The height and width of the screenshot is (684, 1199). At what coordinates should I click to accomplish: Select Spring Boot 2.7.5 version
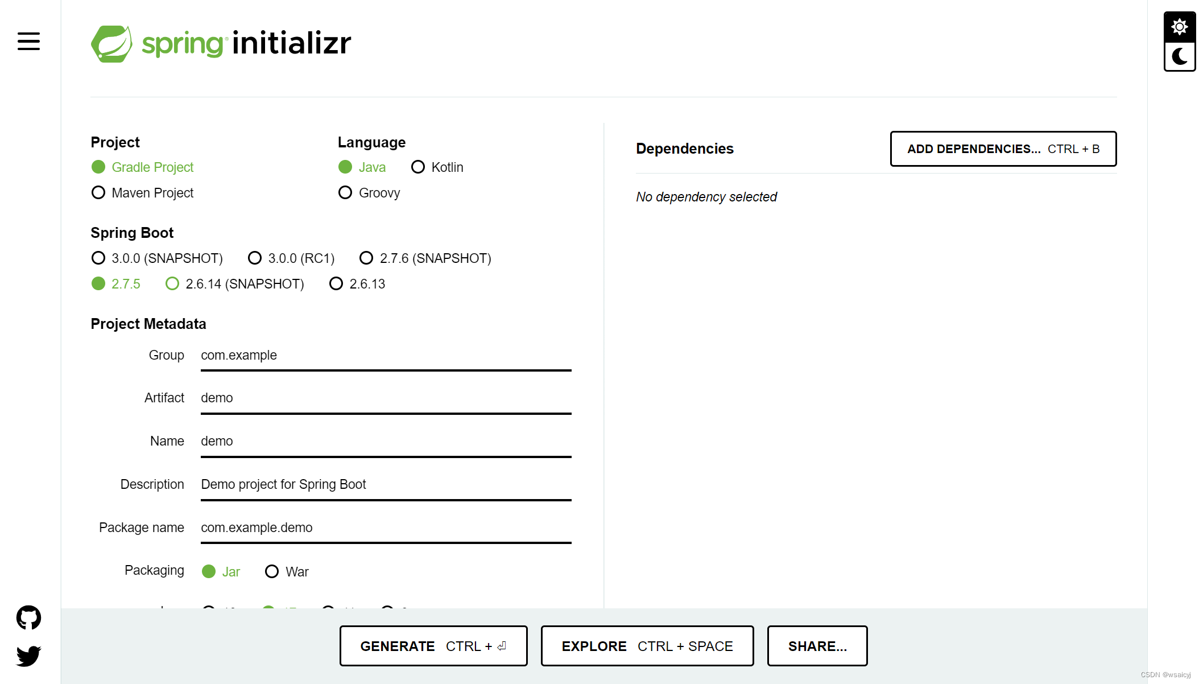[115, 283]
